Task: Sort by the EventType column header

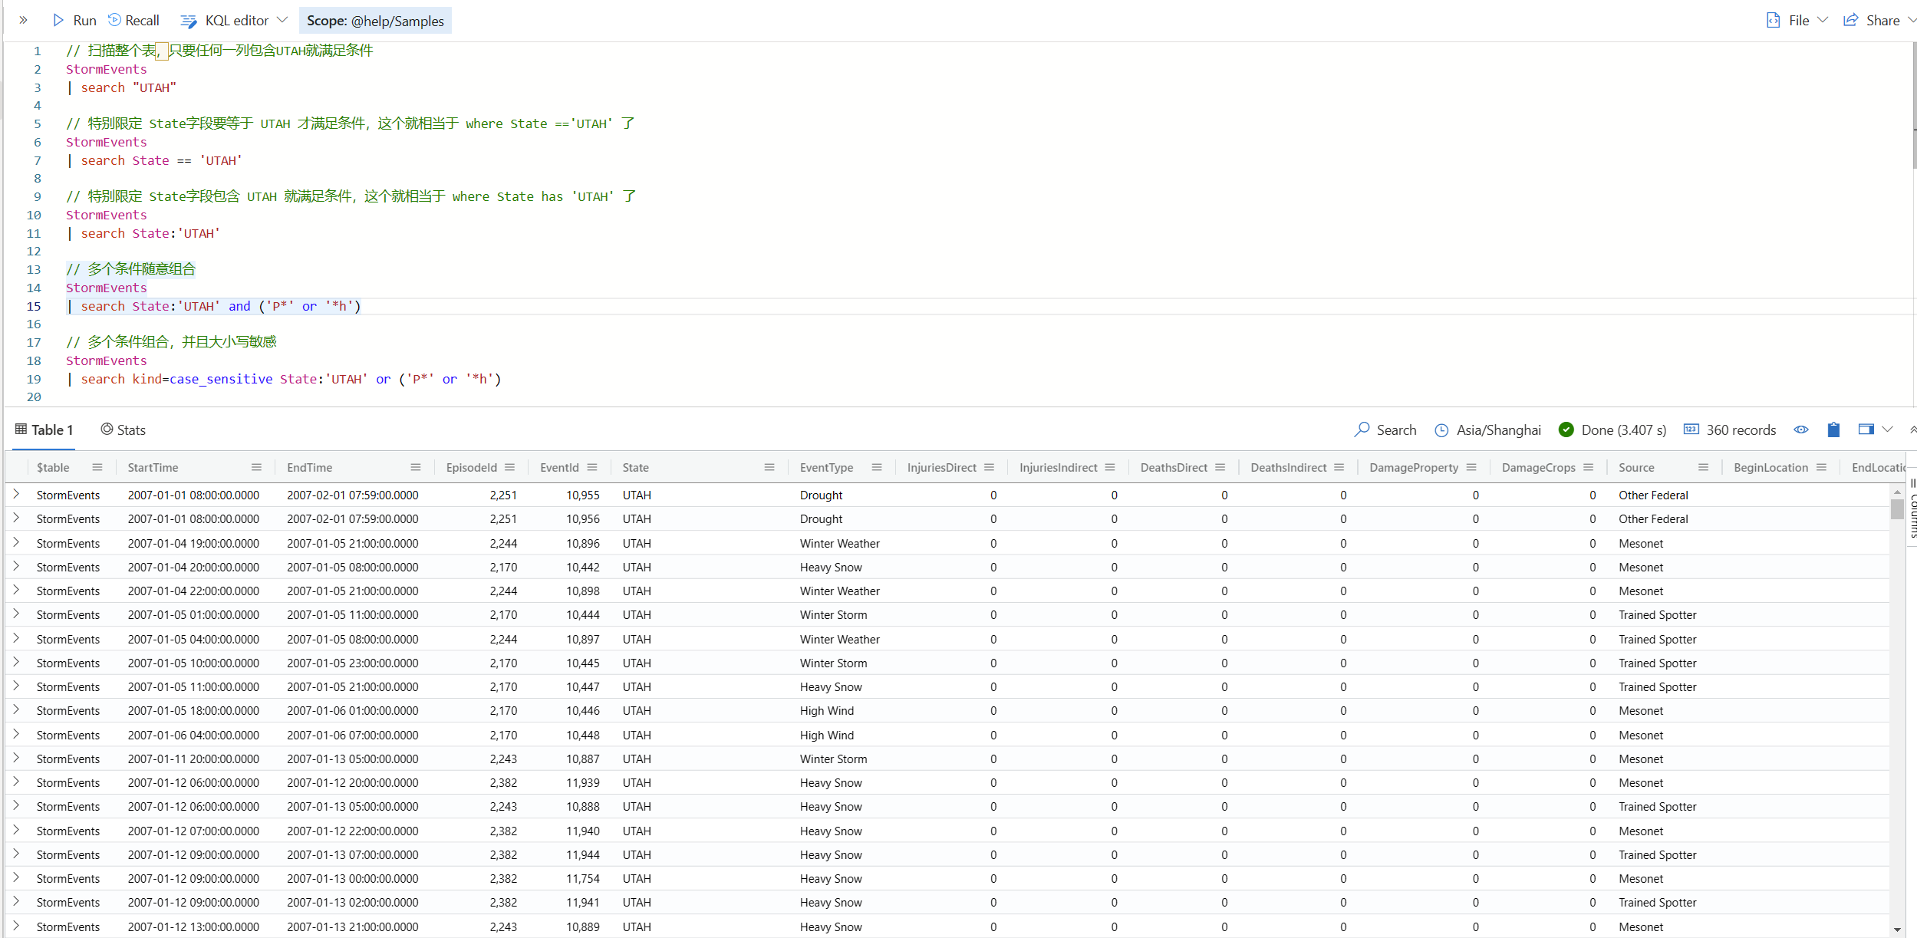Action: (x=826, y=467)
